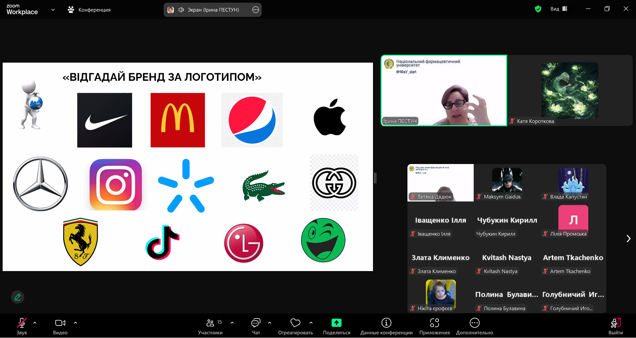Select Maksym Gaidus participant tile
This screenshot has height=338, width=636.
click(507, 183)
